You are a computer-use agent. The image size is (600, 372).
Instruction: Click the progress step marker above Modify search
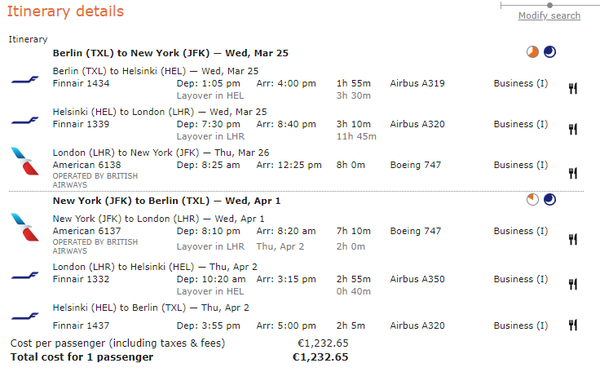(x=549, y=6)
